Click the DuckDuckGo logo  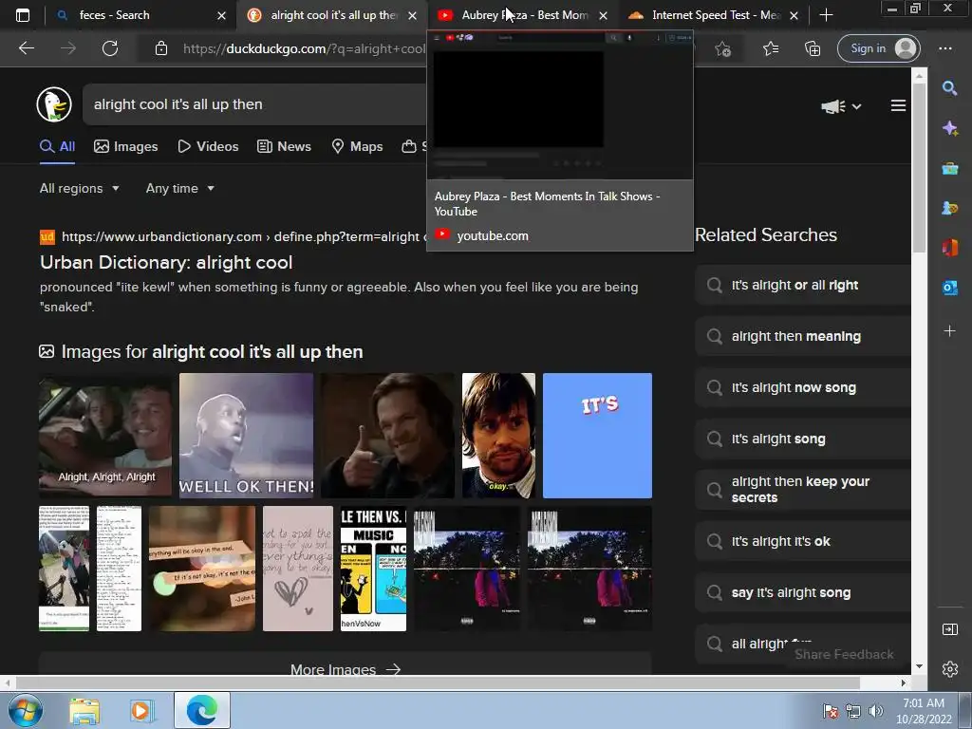point(54,104)
